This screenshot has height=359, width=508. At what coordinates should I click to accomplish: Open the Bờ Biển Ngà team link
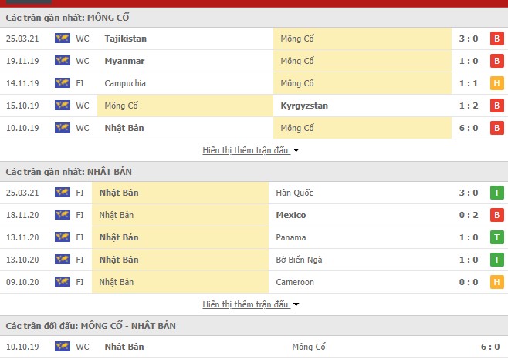click(x=299, y=260)
